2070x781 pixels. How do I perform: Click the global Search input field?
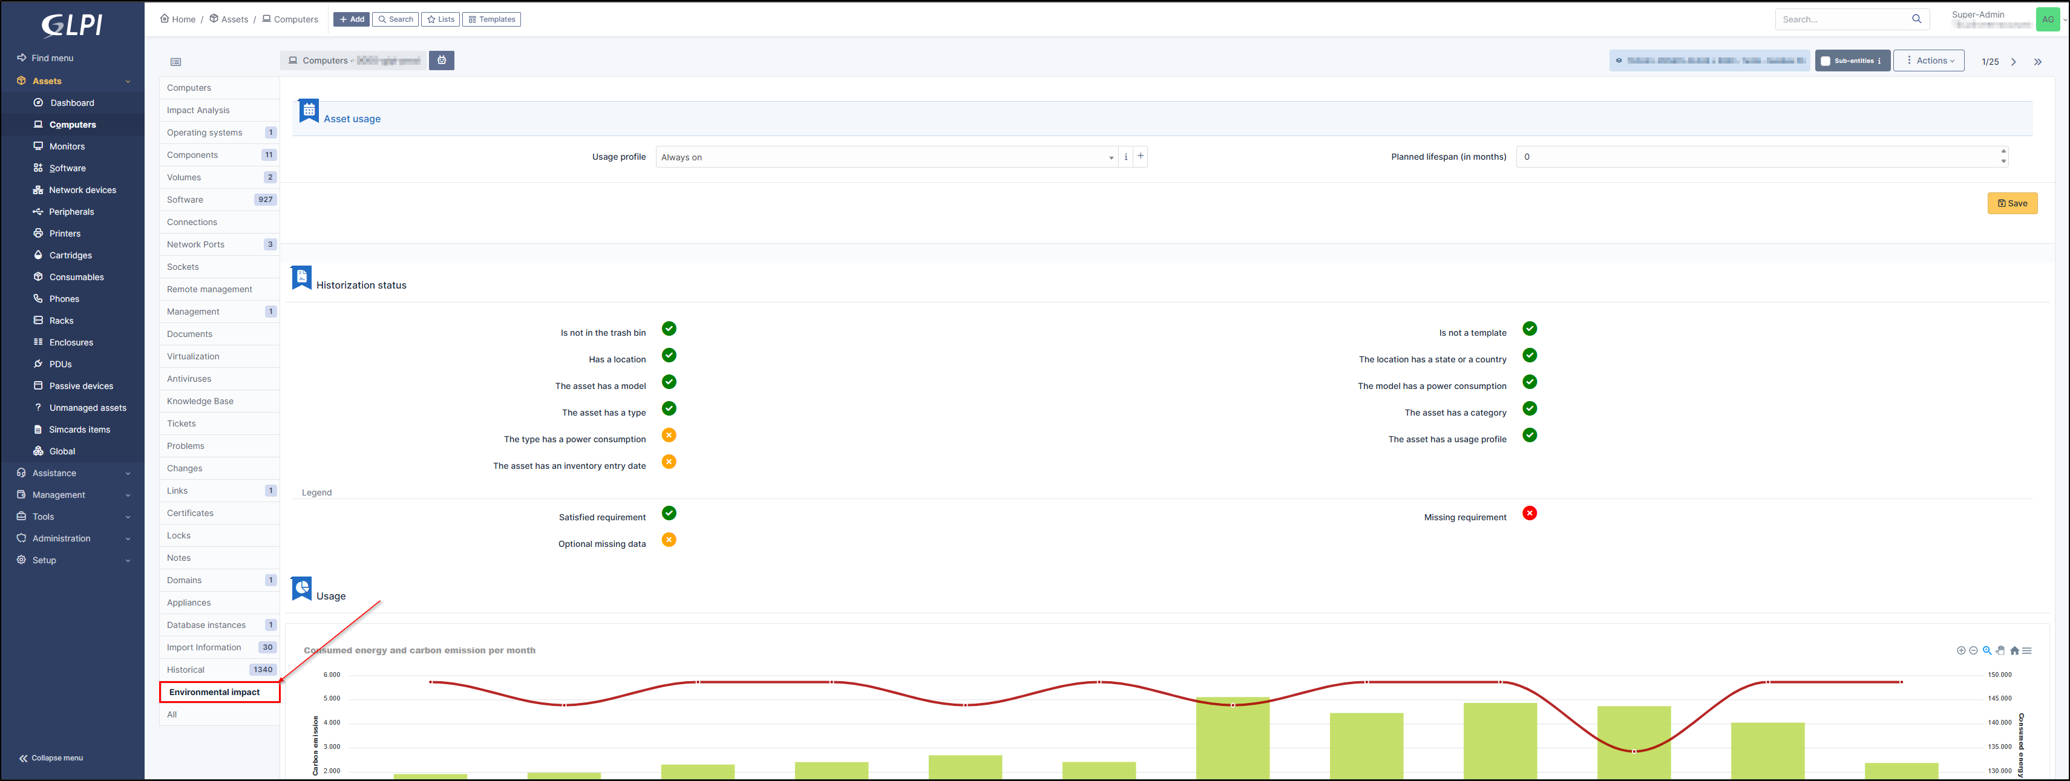point(1840,19)
